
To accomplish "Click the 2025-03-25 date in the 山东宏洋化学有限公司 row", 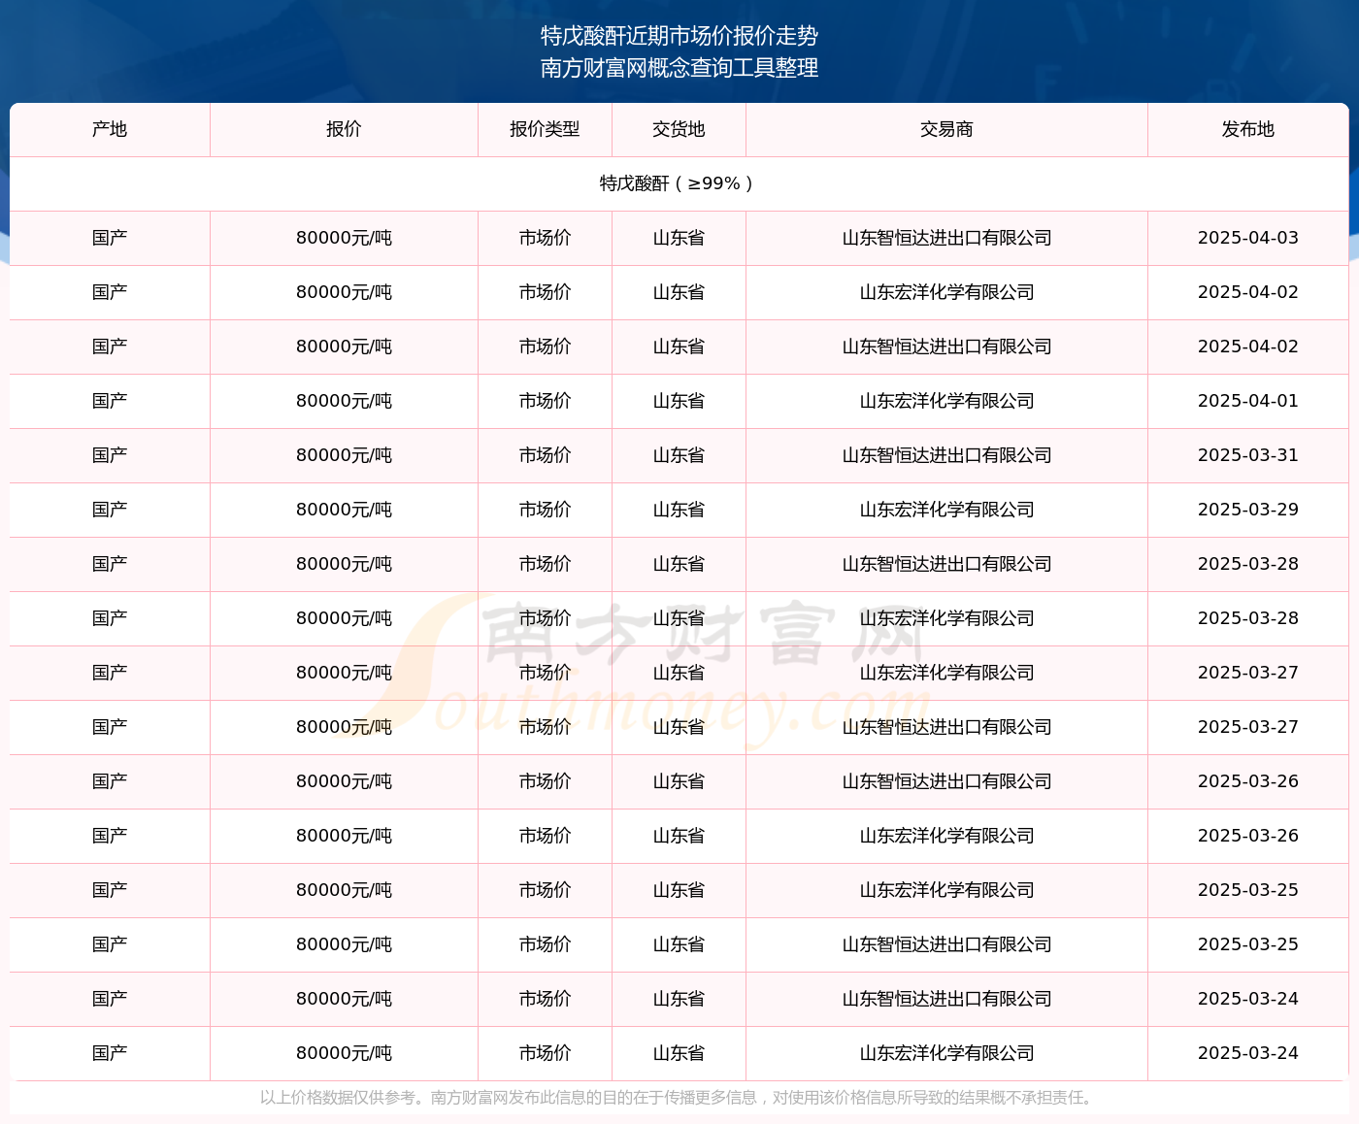I will point(1247,890).
